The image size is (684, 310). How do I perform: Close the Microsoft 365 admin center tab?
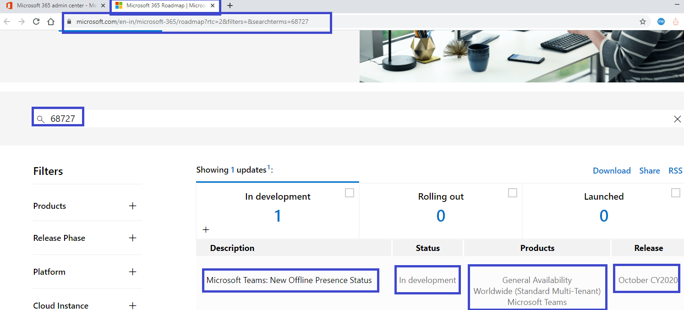click(x=103, y=5)
